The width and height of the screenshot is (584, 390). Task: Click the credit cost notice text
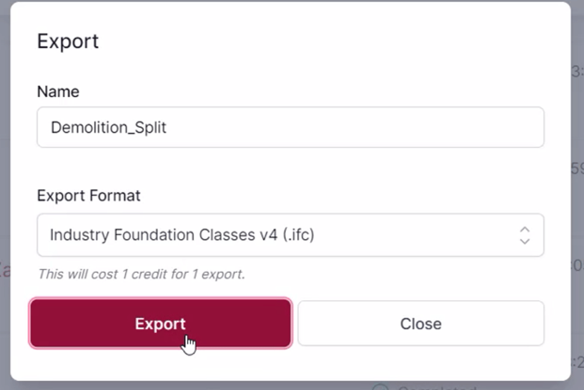click(x=141, y=273)
